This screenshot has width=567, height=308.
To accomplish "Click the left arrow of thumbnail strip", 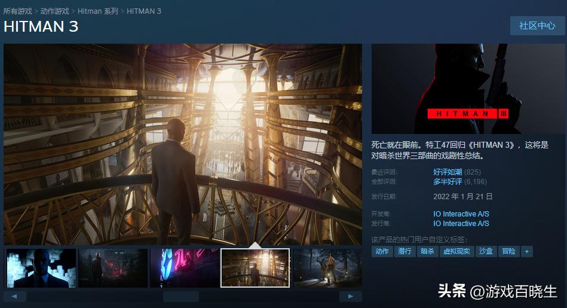I will pos(15,296).
